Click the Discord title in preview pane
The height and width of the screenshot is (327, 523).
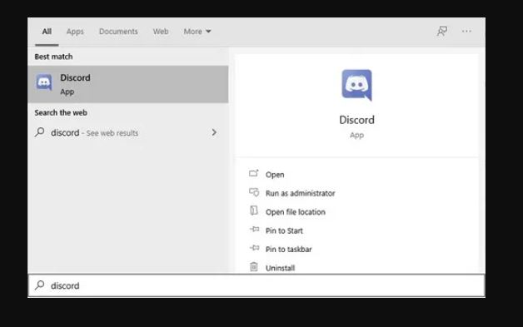[x=356, y=120]
